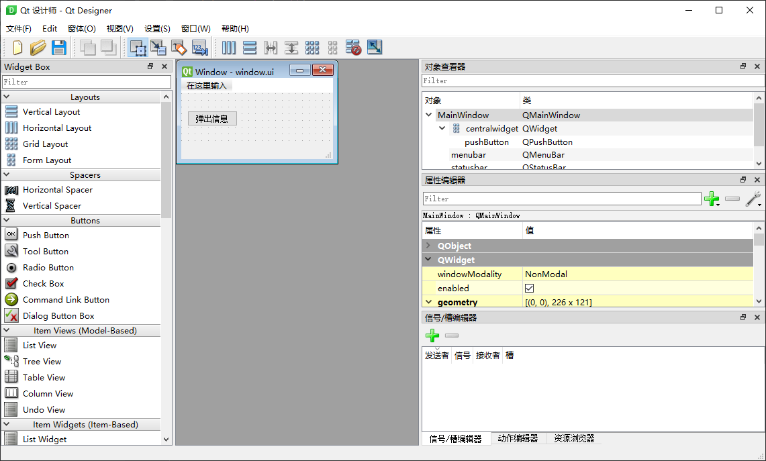This screenshot has height=461, width=766.
Task: Open the 窗口(W) menu
Action: click(x=195, y=29)
